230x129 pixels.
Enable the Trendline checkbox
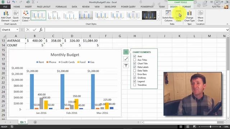(134, 85)
